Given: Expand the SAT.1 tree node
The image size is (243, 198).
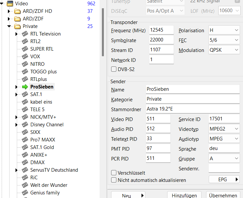Looking at the screenshot, I should (x=16, y=94).
